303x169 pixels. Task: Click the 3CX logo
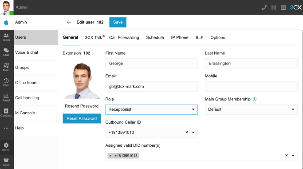(295, 8)
